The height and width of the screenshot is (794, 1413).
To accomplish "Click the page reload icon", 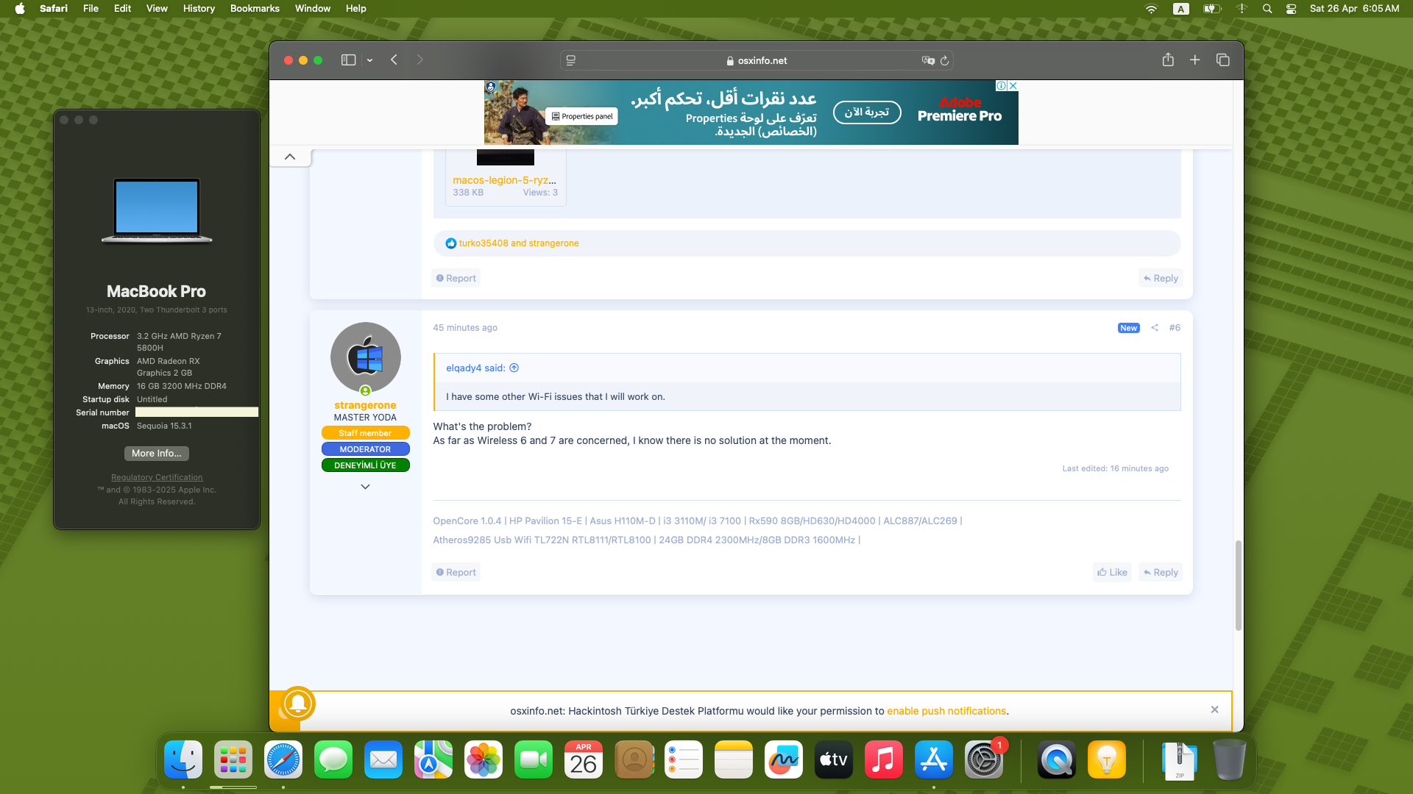I will point(945,61).
